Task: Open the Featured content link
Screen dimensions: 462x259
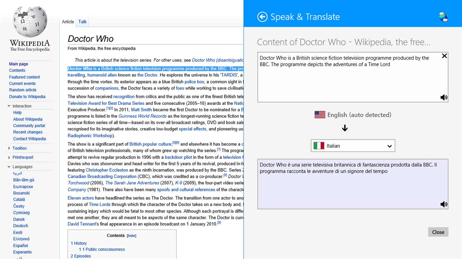Action: (25, 77)
